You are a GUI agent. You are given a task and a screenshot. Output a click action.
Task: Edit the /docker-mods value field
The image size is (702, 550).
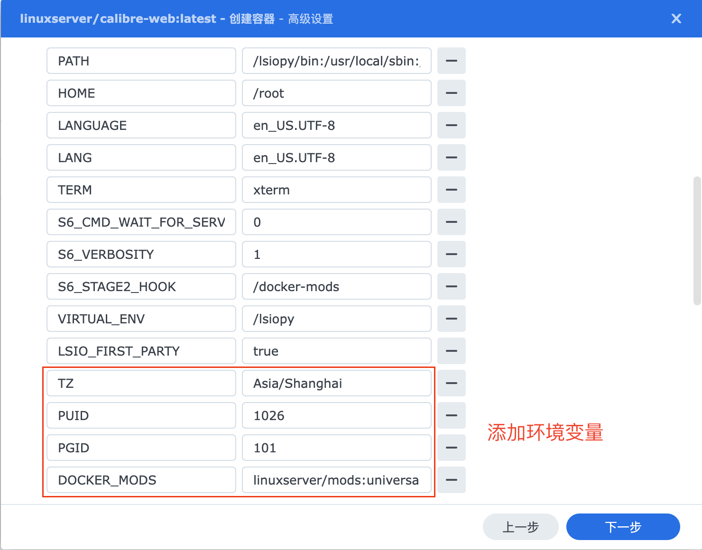pyautogui.click(x=337, y=286)
